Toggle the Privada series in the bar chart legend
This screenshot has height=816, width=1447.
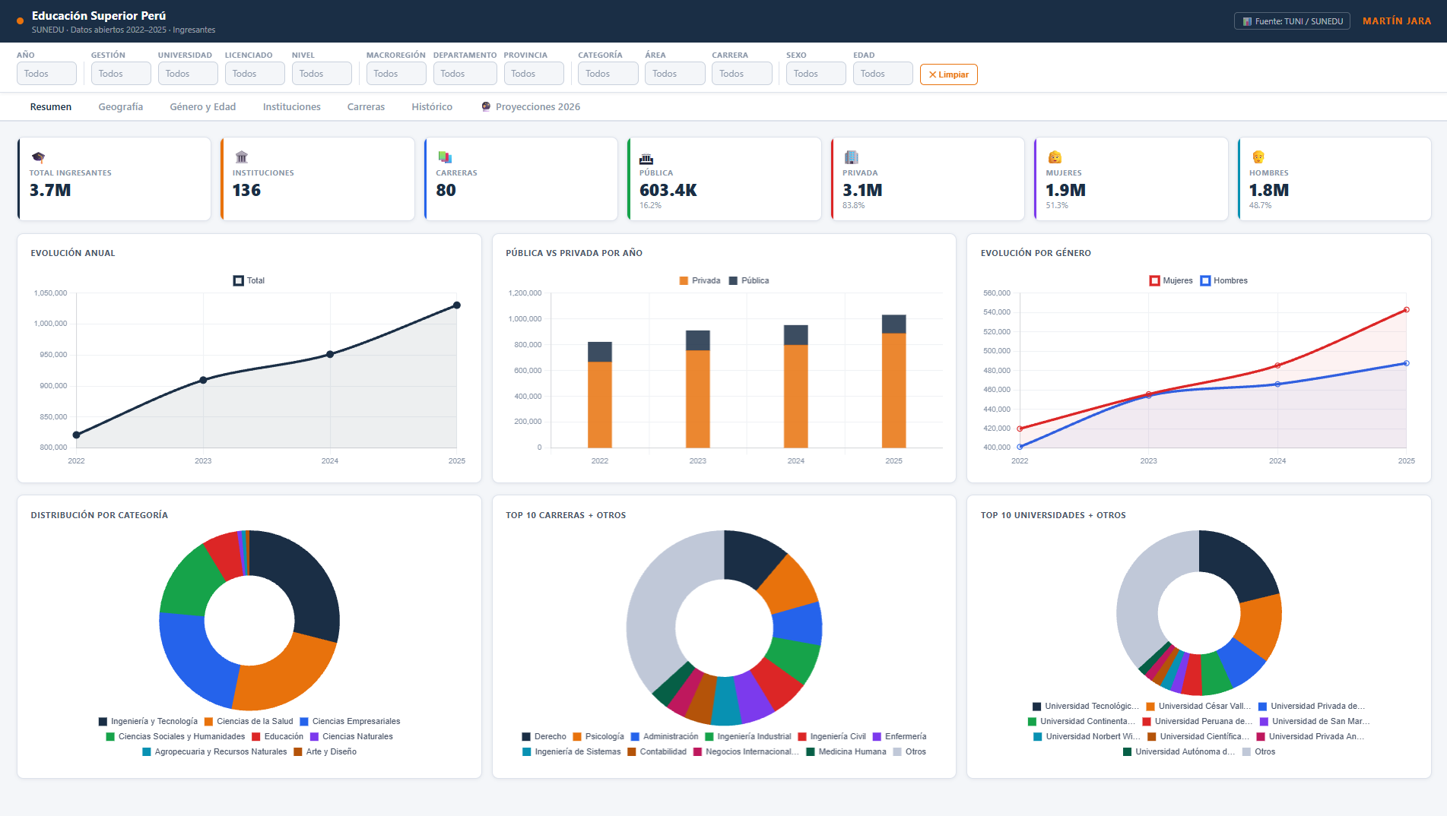[x=700, y=280]
